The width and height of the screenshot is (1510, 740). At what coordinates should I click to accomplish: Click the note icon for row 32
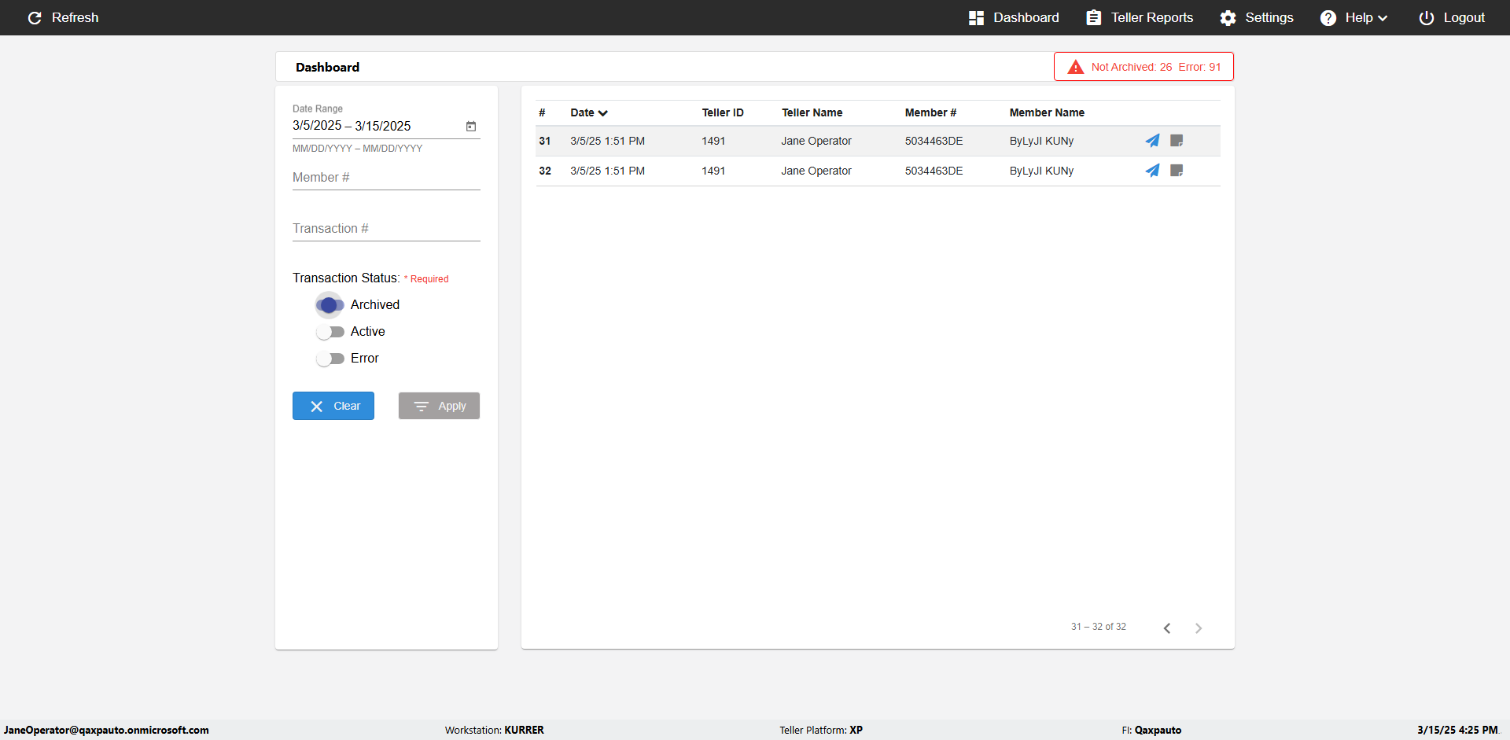click(1177, 171)
